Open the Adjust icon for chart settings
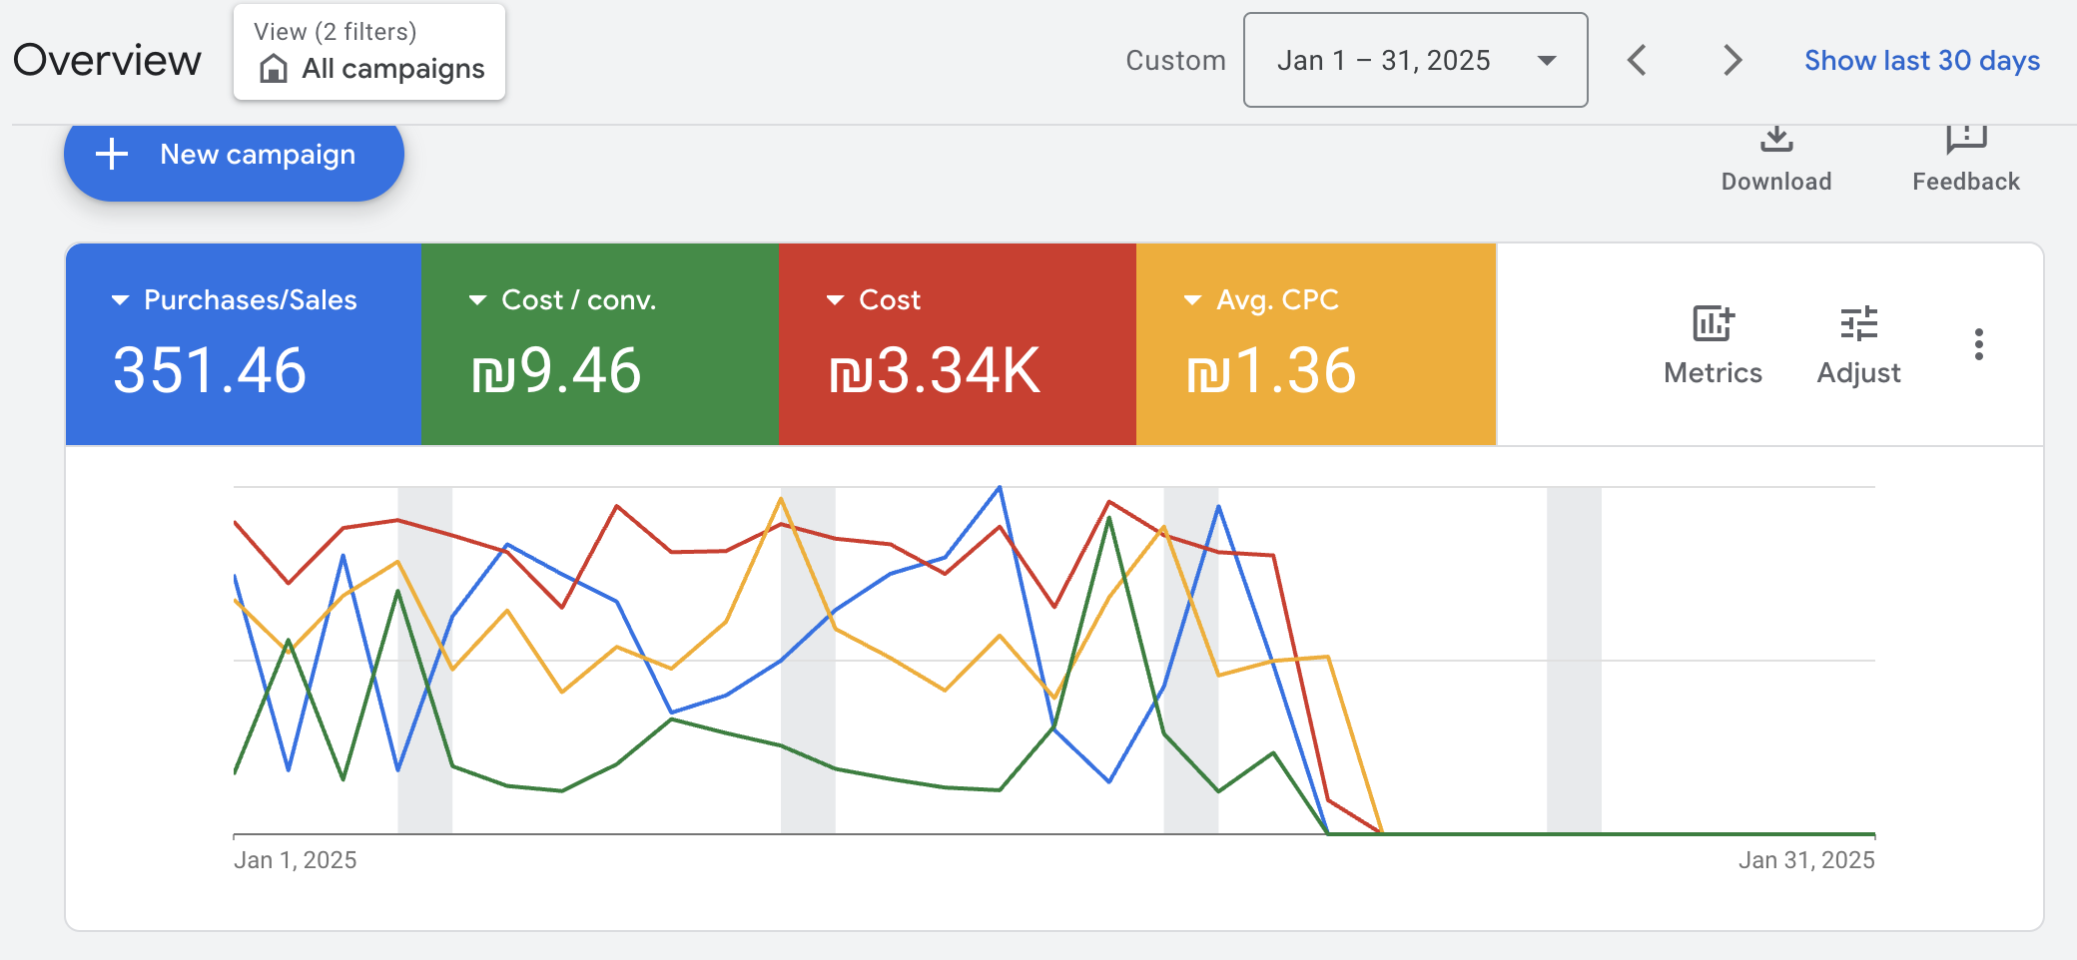Screen dimensions: 2077x960 [x=1857, y=324]
